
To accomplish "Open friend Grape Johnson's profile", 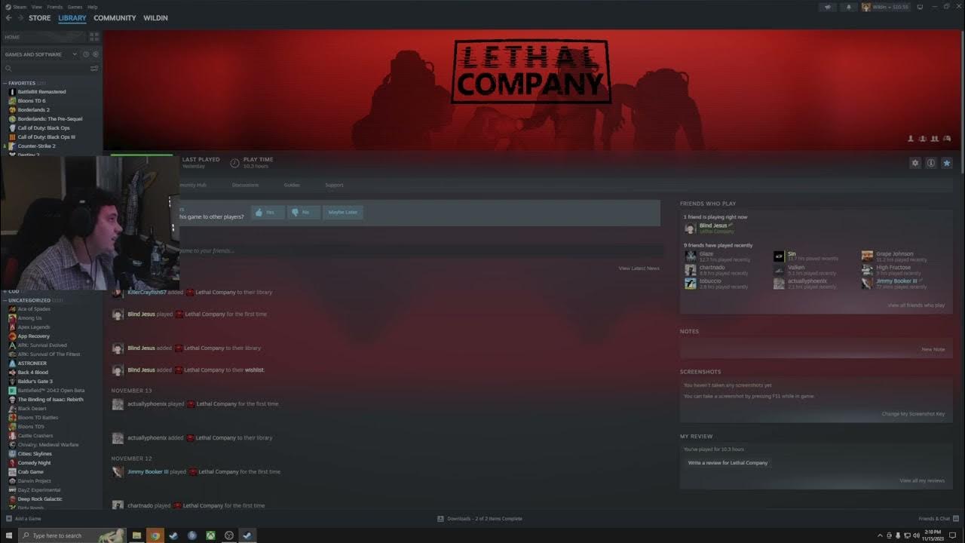I will pyautogui.click(x=895, y=256).
